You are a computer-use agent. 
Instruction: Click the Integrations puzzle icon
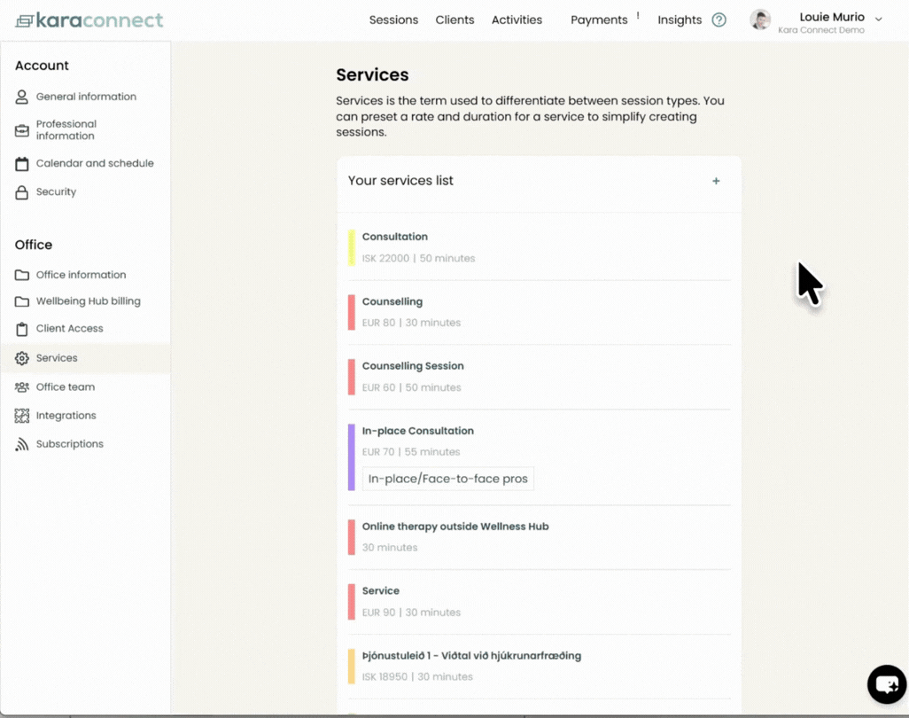point(21,416)
